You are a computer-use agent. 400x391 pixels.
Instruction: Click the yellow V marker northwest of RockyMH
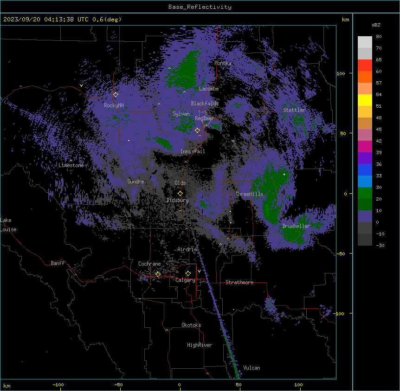pyautogui.click(x=81, y=85)
